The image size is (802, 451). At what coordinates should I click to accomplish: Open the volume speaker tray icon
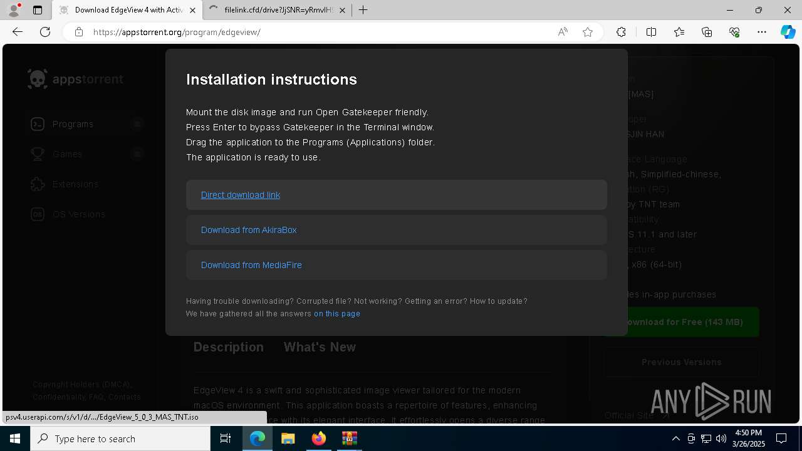(x=721, y=438)
